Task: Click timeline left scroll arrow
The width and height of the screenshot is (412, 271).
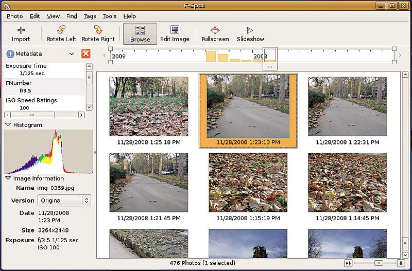Action: click(x=105, y=56)
